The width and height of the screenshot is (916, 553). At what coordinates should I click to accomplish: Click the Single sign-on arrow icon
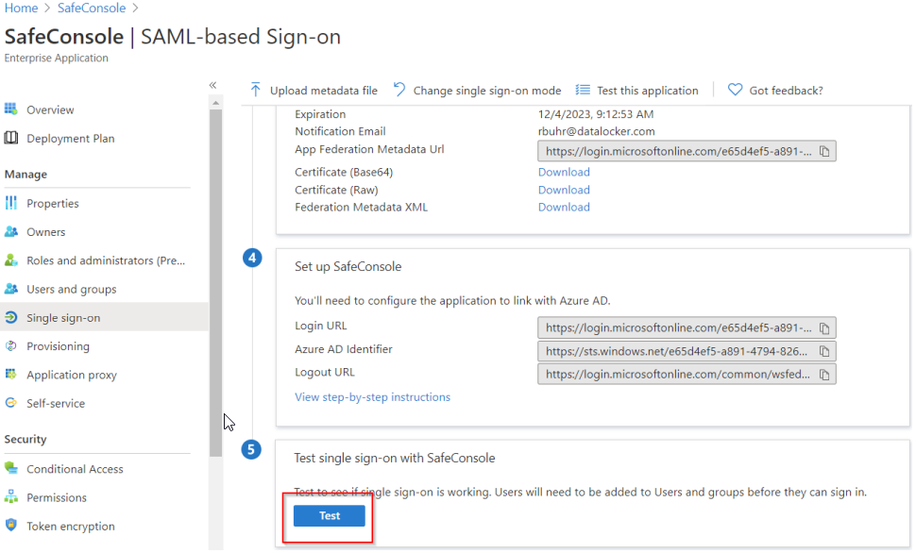click(x=10, y=317)
